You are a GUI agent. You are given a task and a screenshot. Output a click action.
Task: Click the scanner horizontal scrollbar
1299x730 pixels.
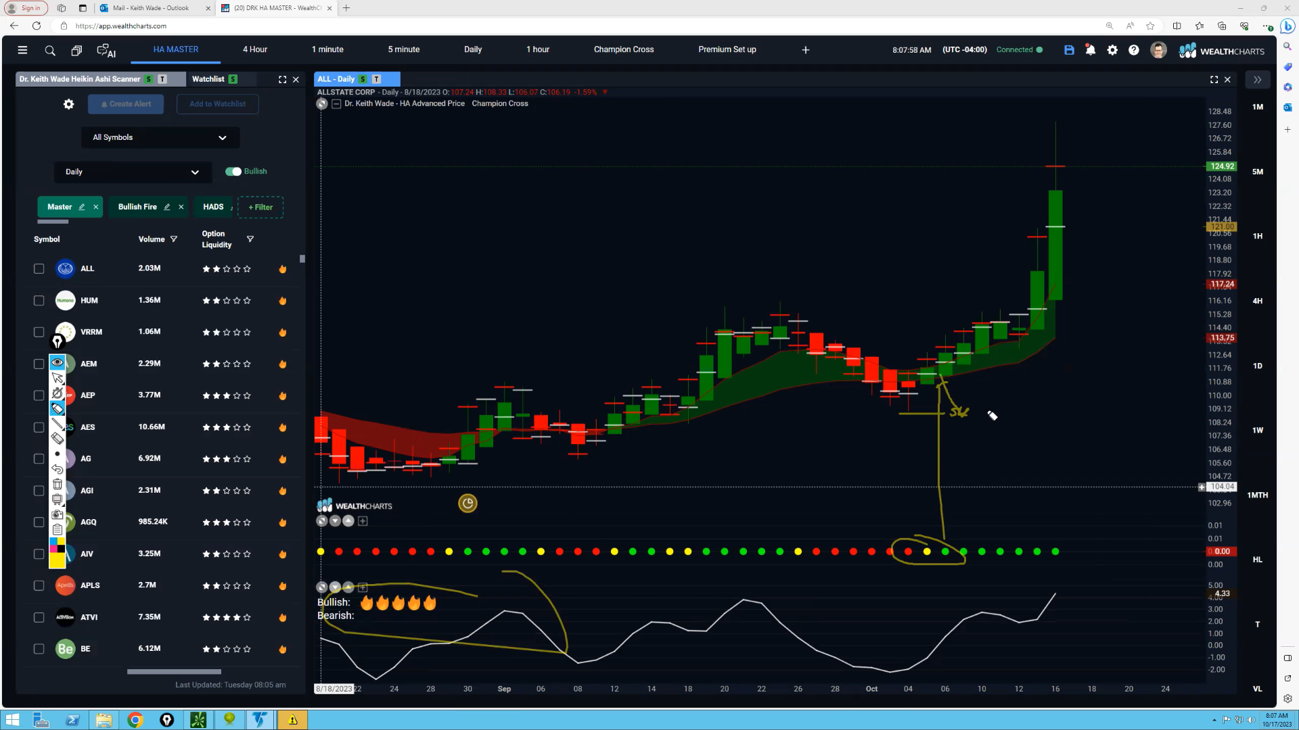[x=174, y=672]
